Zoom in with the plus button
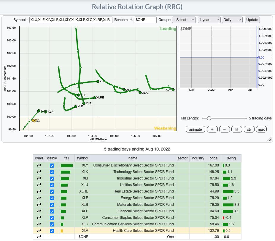This screenshot has width=275, height=241. [x=212, y=130]
